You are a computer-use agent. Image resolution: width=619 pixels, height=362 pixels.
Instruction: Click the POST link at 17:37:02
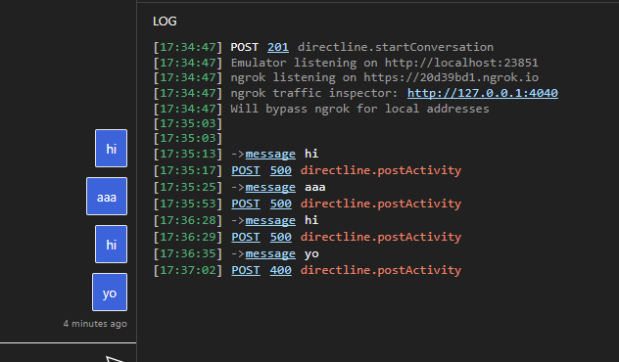pyautogui.click(x=246, y=270)
